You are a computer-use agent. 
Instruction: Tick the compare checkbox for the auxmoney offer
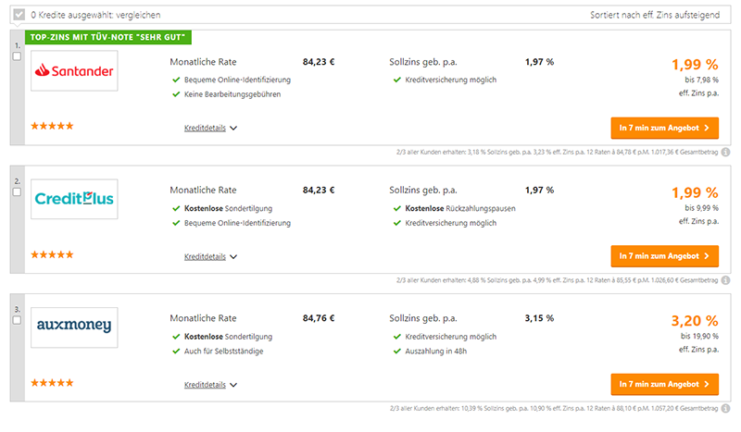[x=17, y=321]
